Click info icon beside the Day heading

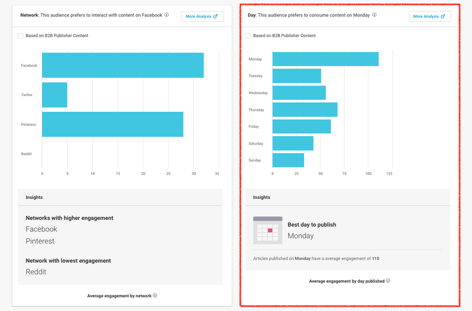[374, 15]
